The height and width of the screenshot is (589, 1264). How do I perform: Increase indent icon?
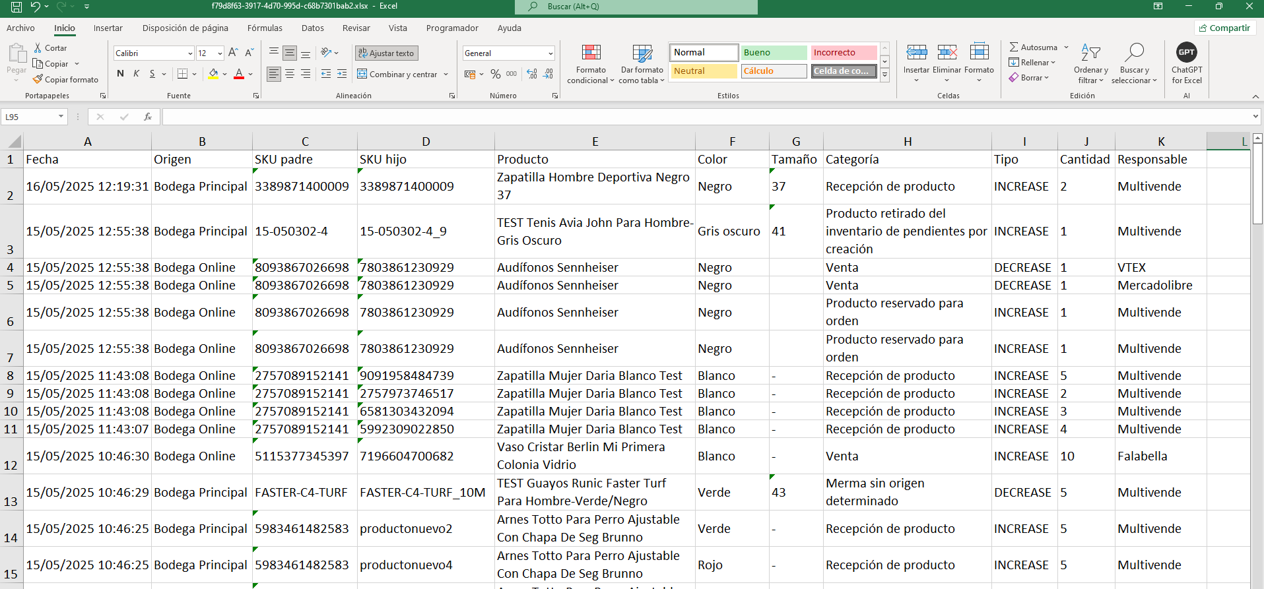pyautogui.click(x=342, y=74)
